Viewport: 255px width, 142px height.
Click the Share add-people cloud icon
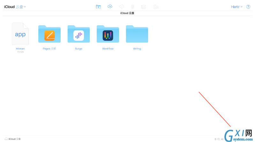click(156, 7)
